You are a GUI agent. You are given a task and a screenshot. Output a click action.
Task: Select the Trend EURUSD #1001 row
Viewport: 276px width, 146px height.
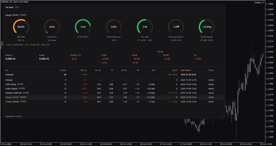coord(114,102)
